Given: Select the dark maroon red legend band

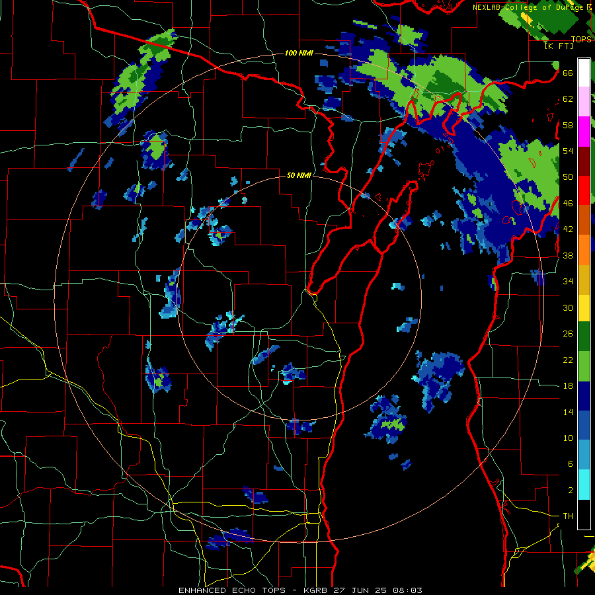Looking at the screenshot, I should point(584,161).
